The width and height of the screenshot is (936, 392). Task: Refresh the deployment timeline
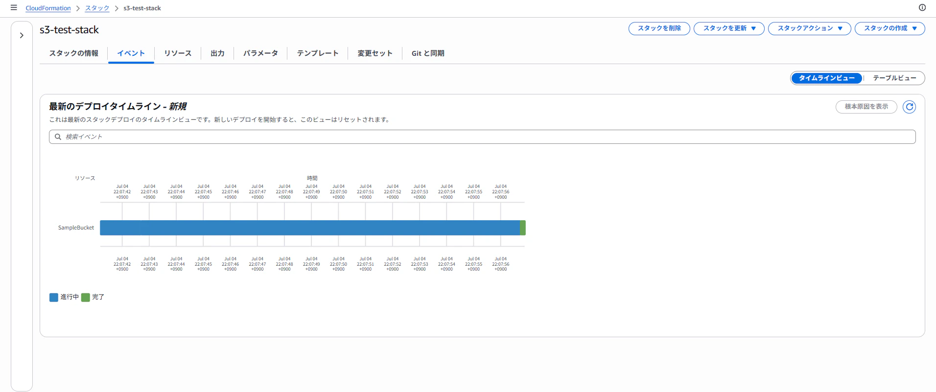909,107
